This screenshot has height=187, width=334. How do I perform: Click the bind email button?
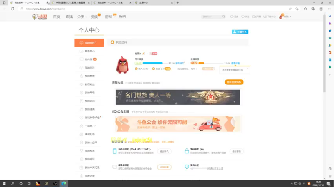(164, 167)
